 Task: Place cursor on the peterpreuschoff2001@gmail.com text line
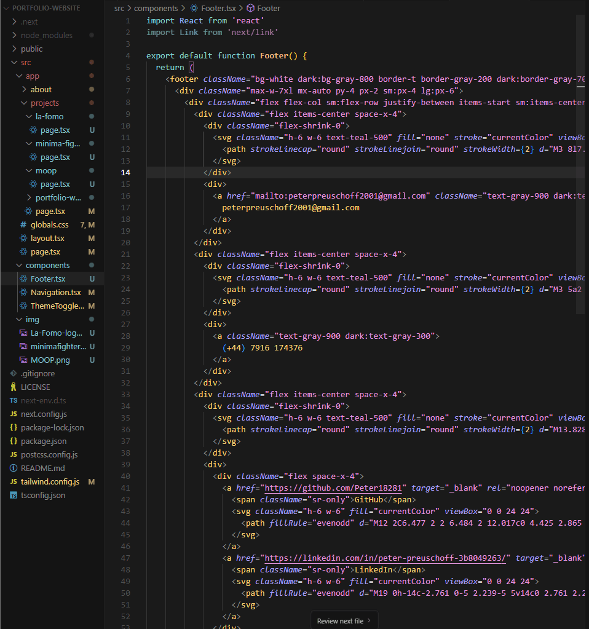point(290,208)
